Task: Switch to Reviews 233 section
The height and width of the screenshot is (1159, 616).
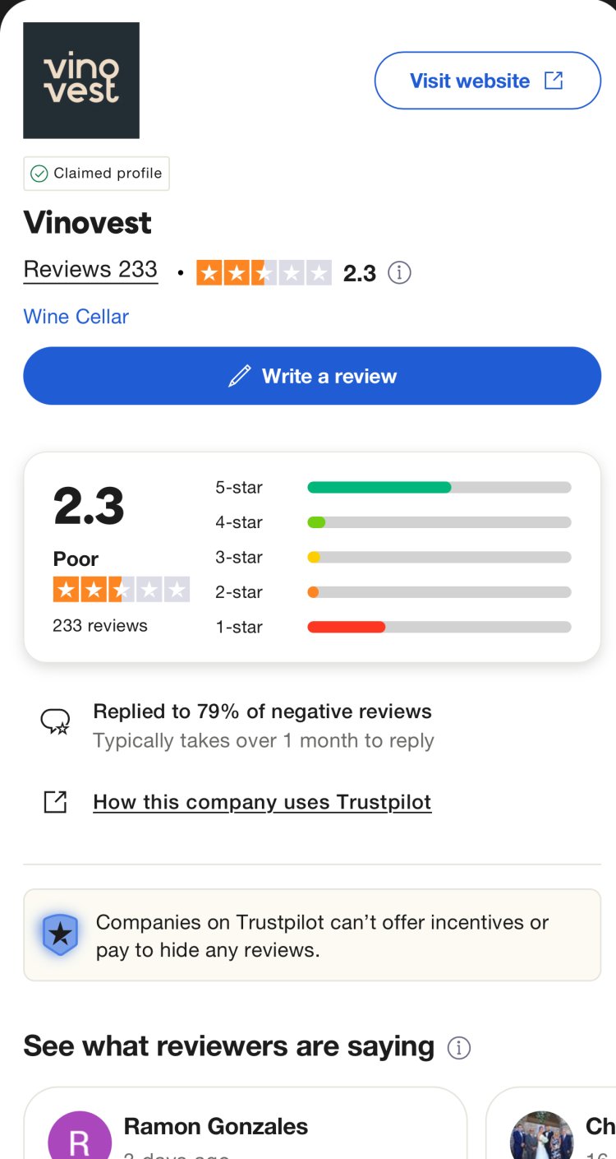Action: (90, 269)
